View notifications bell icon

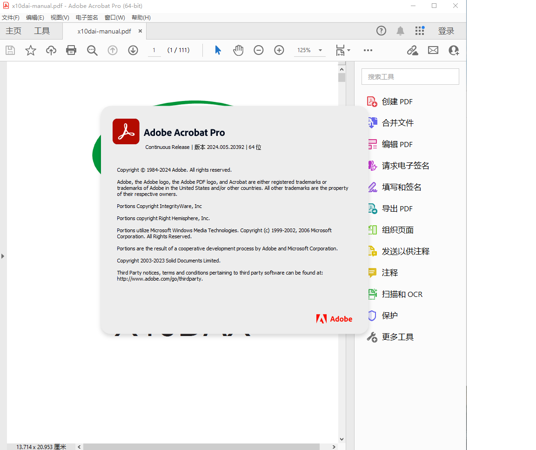(x=400, y=31)
